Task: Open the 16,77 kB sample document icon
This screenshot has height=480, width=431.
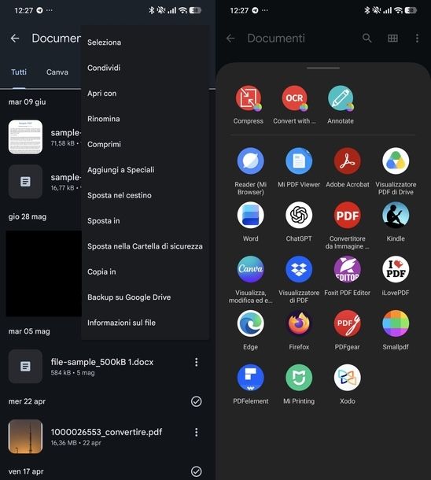Action: [x=25, y=182]
